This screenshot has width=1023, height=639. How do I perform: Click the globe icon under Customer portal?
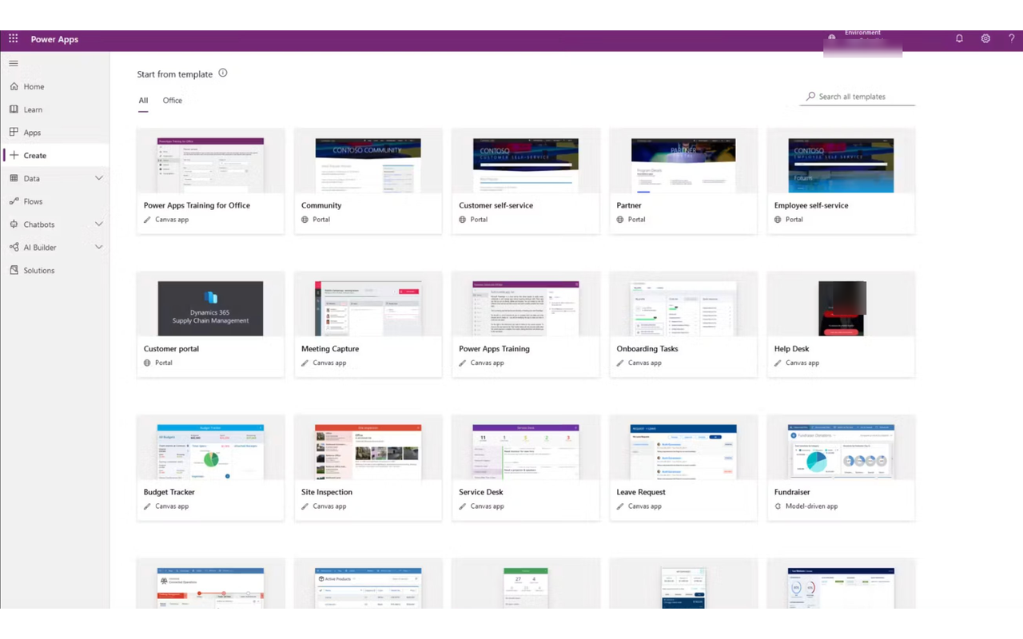click(147, 363)
